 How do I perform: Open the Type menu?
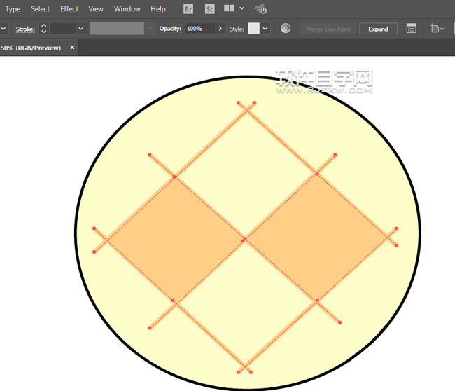(x=13, y=9)
